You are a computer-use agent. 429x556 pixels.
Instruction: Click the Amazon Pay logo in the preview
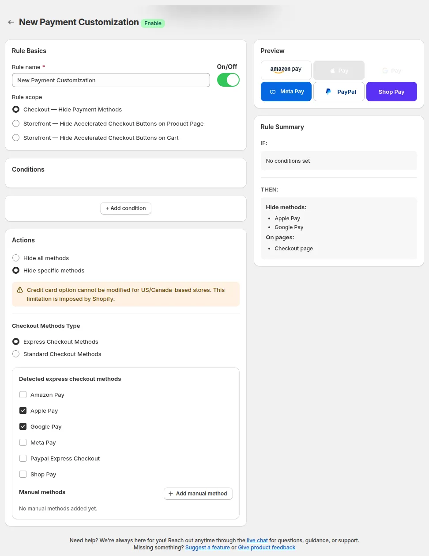286,69
